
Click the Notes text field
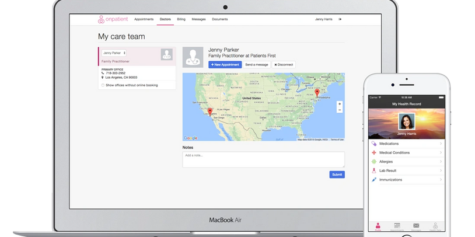[263, 159]
